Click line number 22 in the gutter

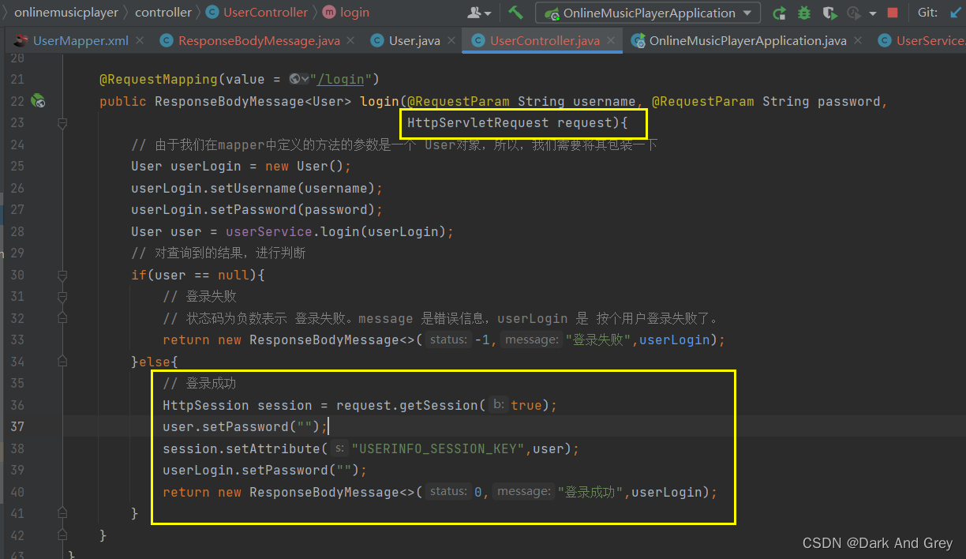pos(17,101)
